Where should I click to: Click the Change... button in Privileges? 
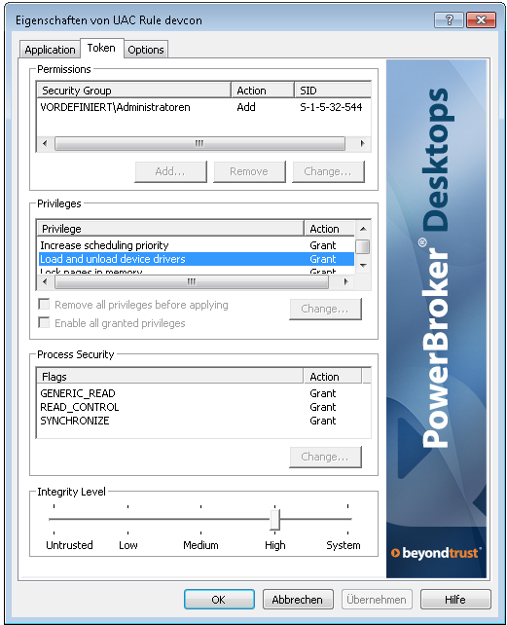click(x=325, y=309)
